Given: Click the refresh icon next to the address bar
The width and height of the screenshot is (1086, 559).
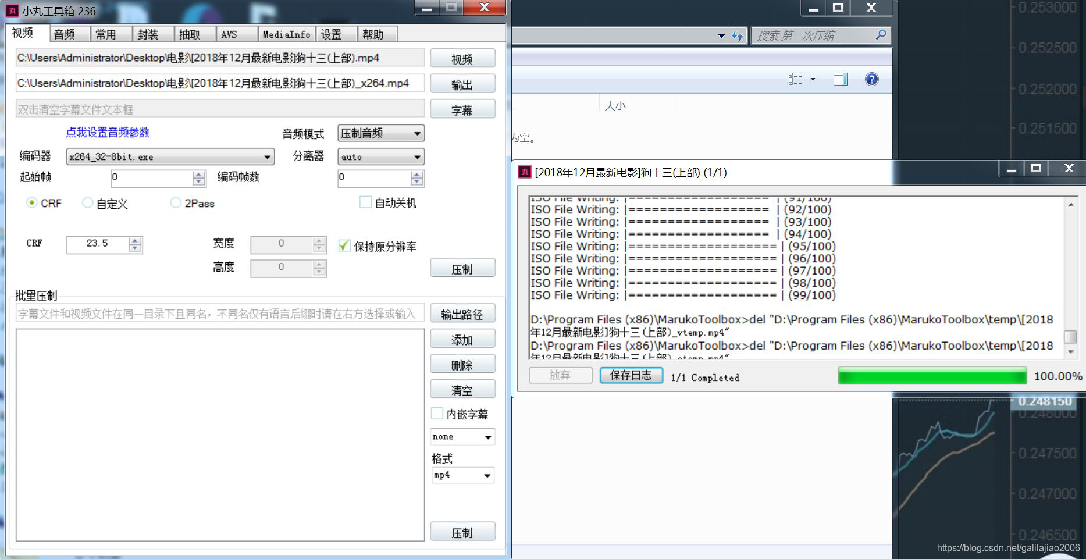Looking at the screenshot, I should (738, 35).
